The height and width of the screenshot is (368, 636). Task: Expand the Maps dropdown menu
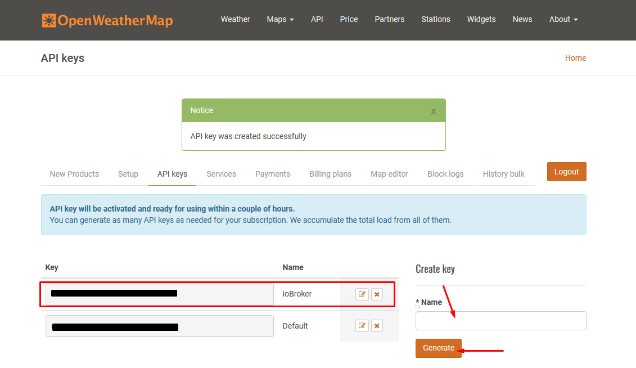280,20
